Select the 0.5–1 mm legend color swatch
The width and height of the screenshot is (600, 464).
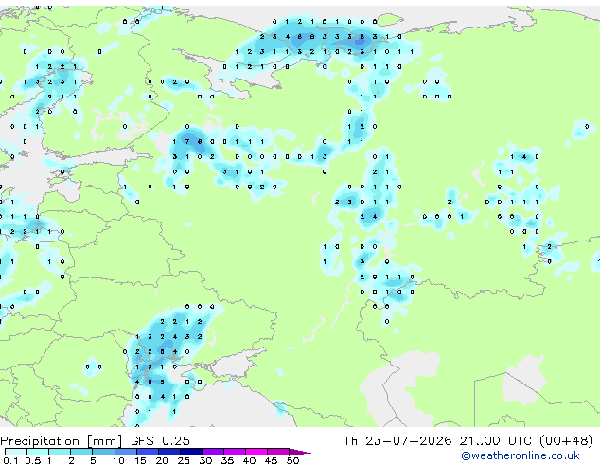click(x=38, y=452)
